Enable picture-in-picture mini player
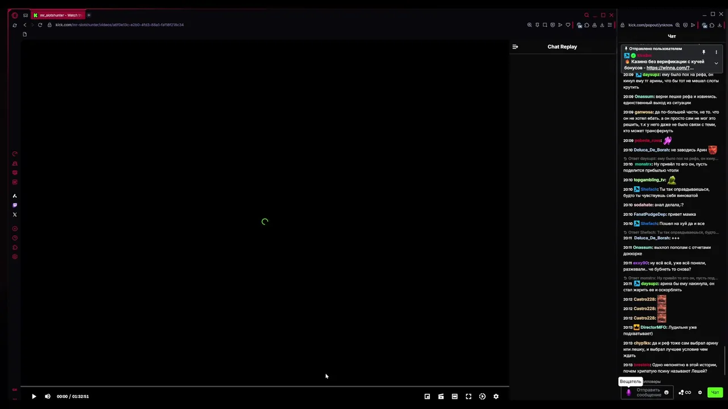728x409 pixels. pyautogui.click(x=427, y=397)
